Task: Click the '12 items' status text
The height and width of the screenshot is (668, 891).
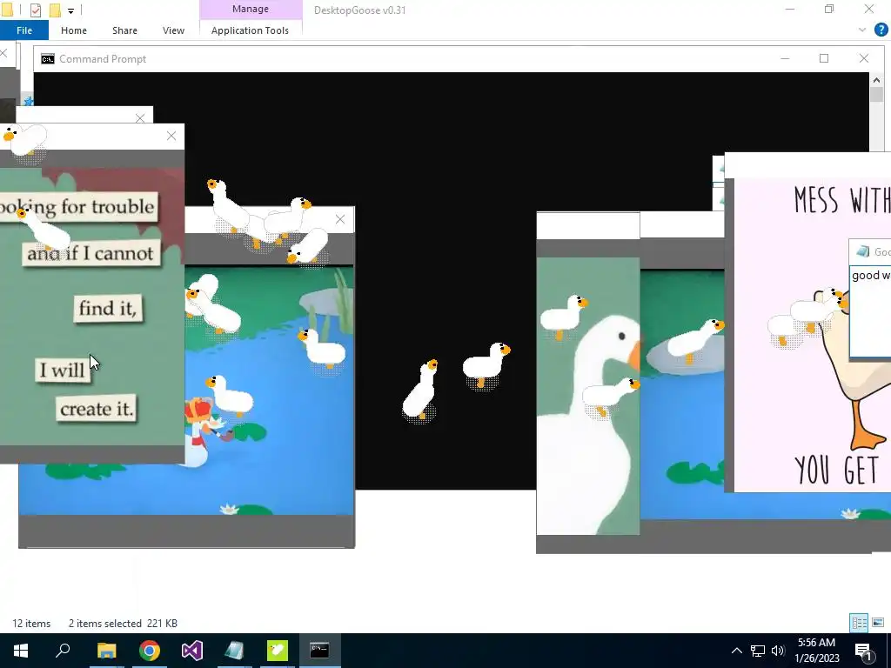Action: [x=31, y=623]
